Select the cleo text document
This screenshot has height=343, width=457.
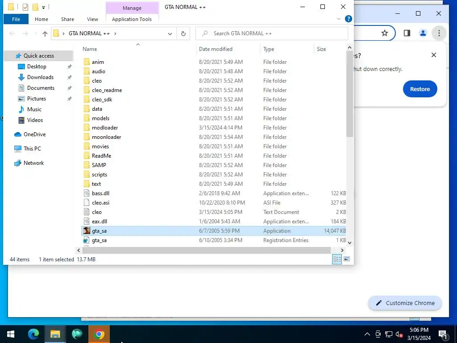(214, 212)
